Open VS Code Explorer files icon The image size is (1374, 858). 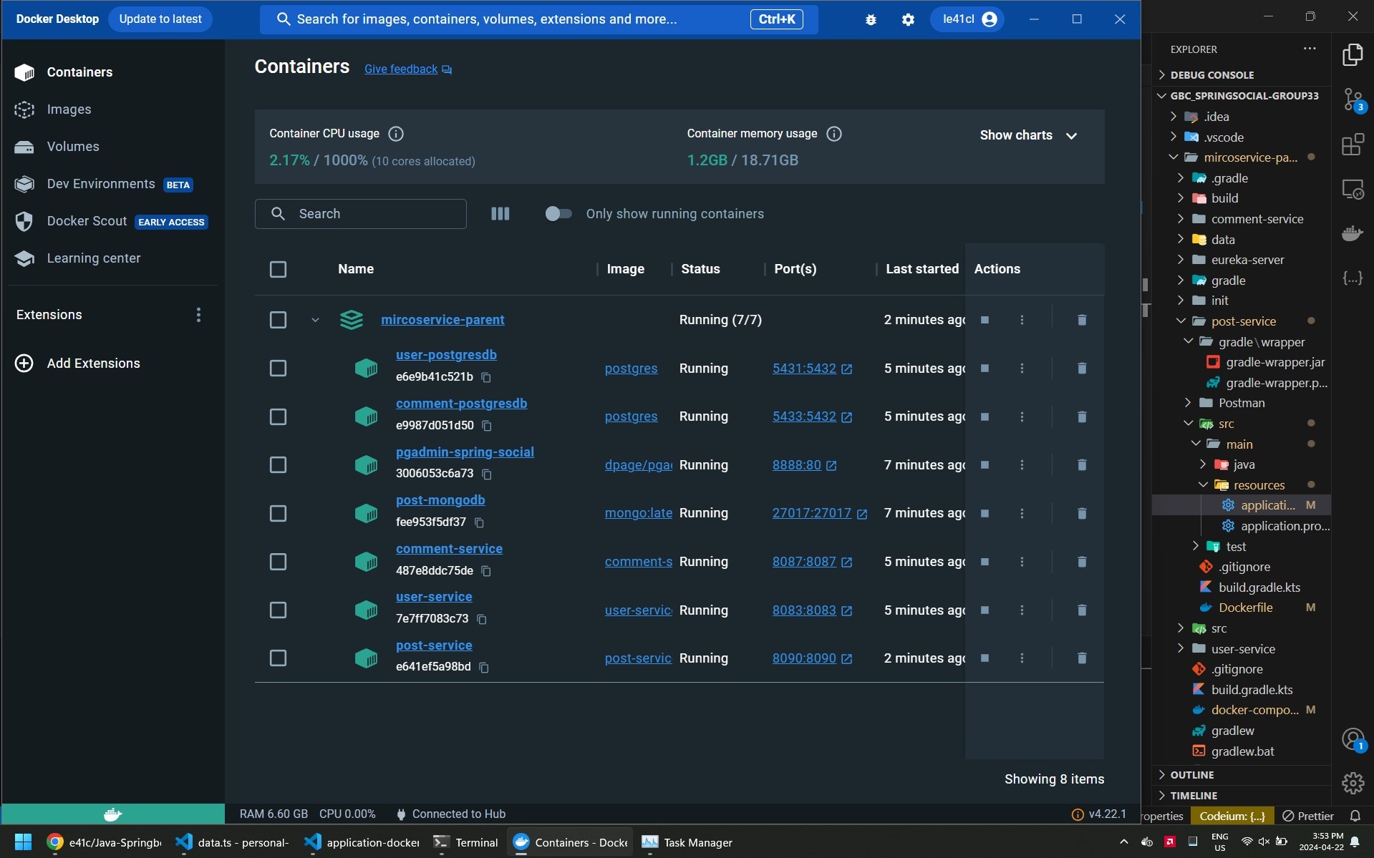click(x=1353, y=55)
